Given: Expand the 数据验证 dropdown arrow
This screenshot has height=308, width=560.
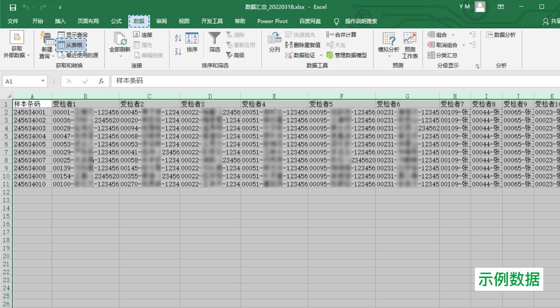Looking at the screenshot, I should tap(321, 55).
